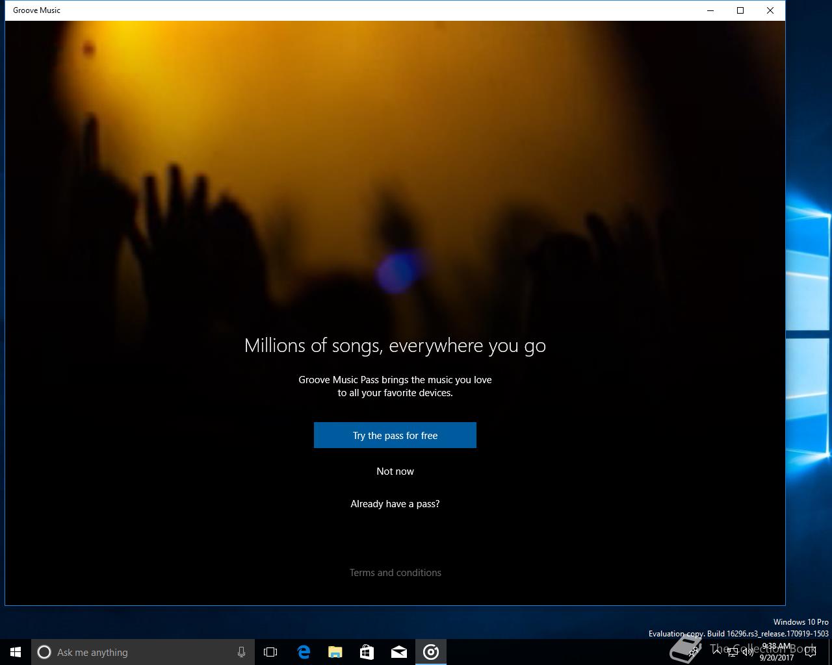Click Try the pass for free

(x=395, y=435)
